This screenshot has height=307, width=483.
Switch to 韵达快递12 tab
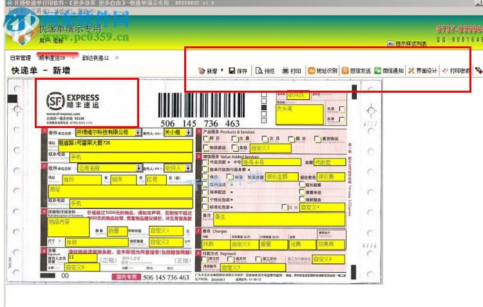(x=95, y=57)
